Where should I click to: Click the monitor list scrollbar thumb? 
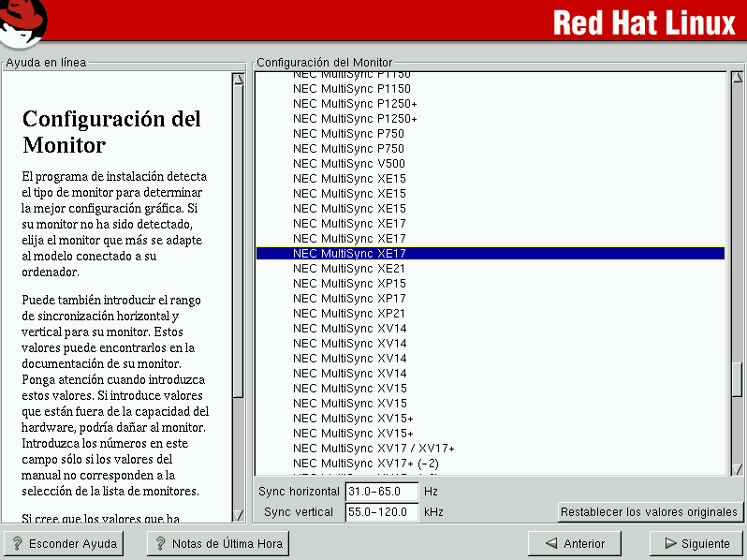tap(736, 379)
